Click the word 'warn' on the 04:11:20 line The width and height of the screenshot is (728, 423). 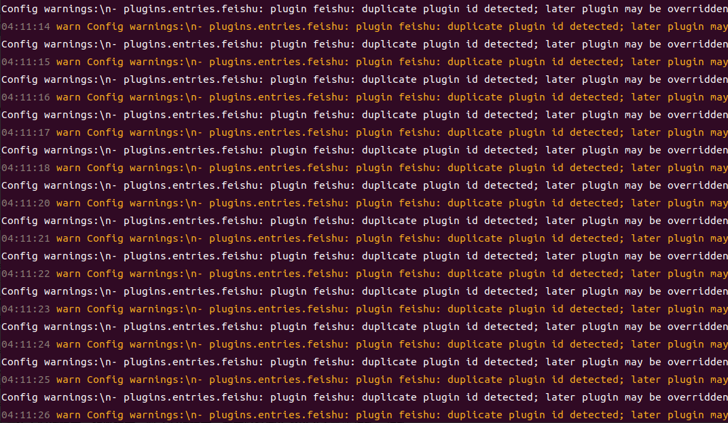click(68, 203)
